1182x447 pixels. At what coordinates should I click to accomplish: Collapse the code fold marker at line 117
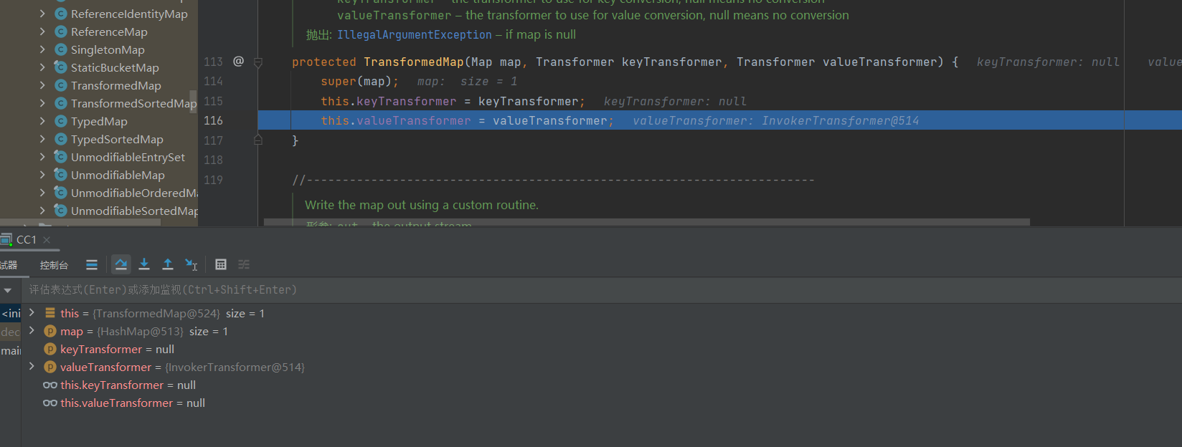click(258, 140)
